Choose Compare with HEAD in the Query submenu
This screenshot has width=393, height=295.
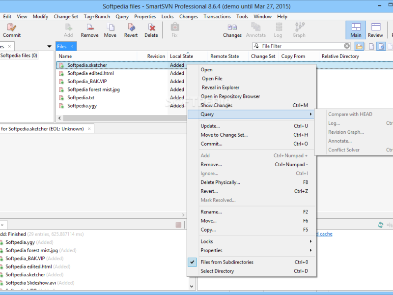point(354,115)
